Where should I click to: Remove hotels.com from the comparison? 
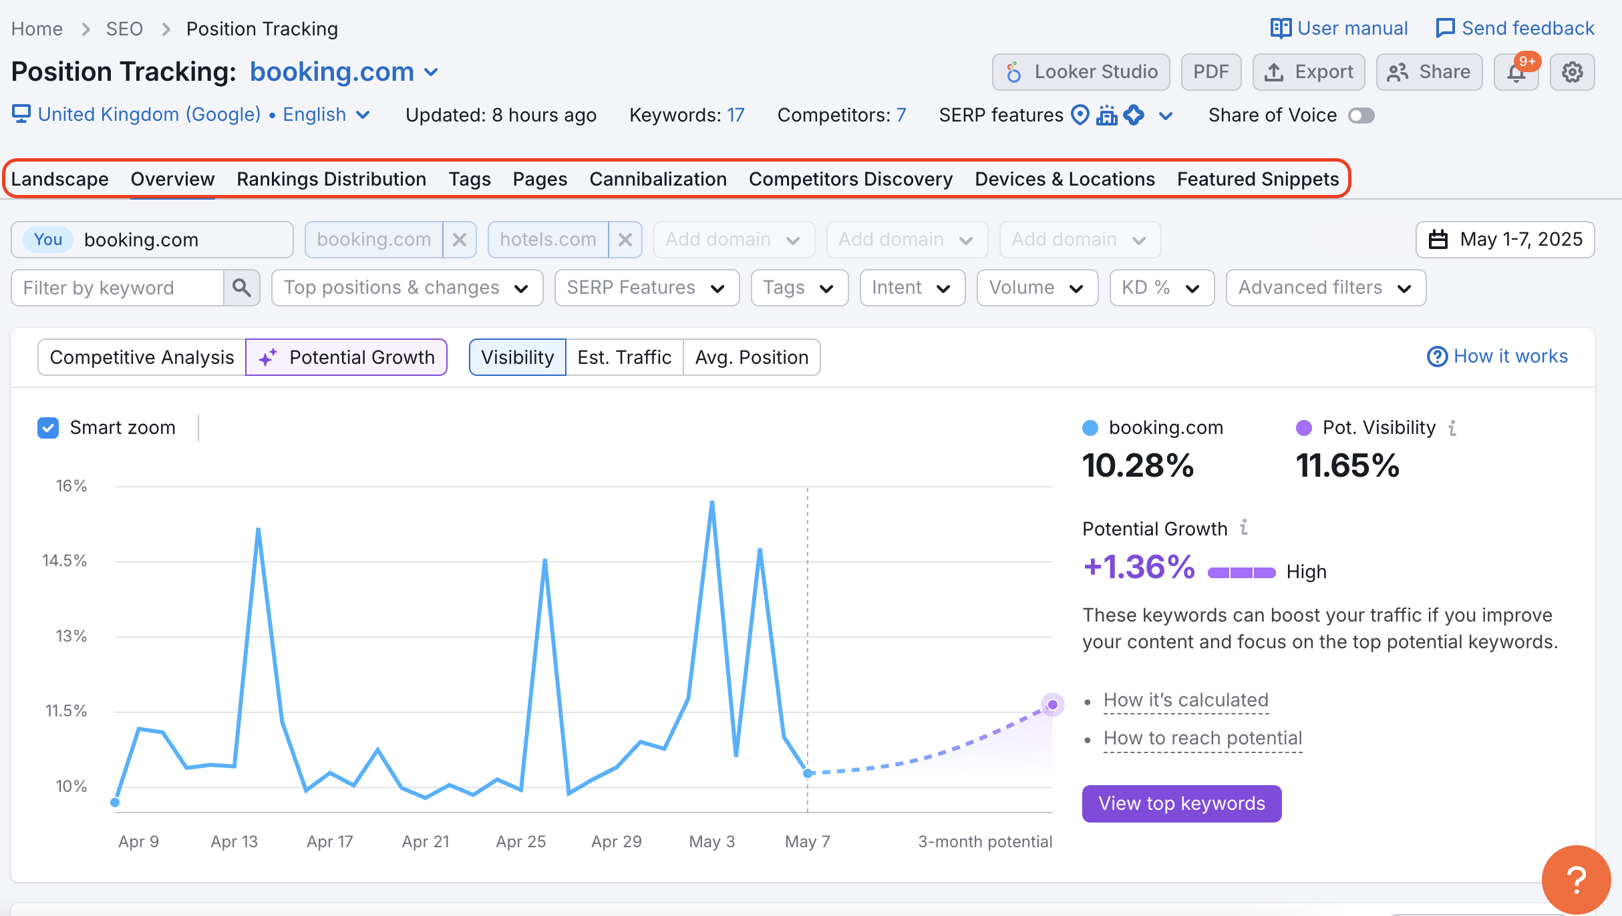625,239
